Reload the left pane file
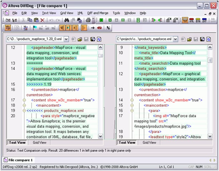The height and width of the screenshot is (171, 219). coord(99,39)
